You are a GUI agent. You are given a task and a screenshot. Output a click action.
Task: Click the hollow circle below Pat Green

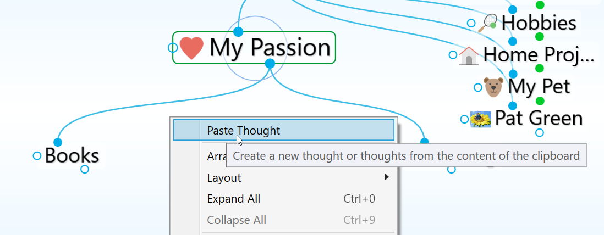540,132
